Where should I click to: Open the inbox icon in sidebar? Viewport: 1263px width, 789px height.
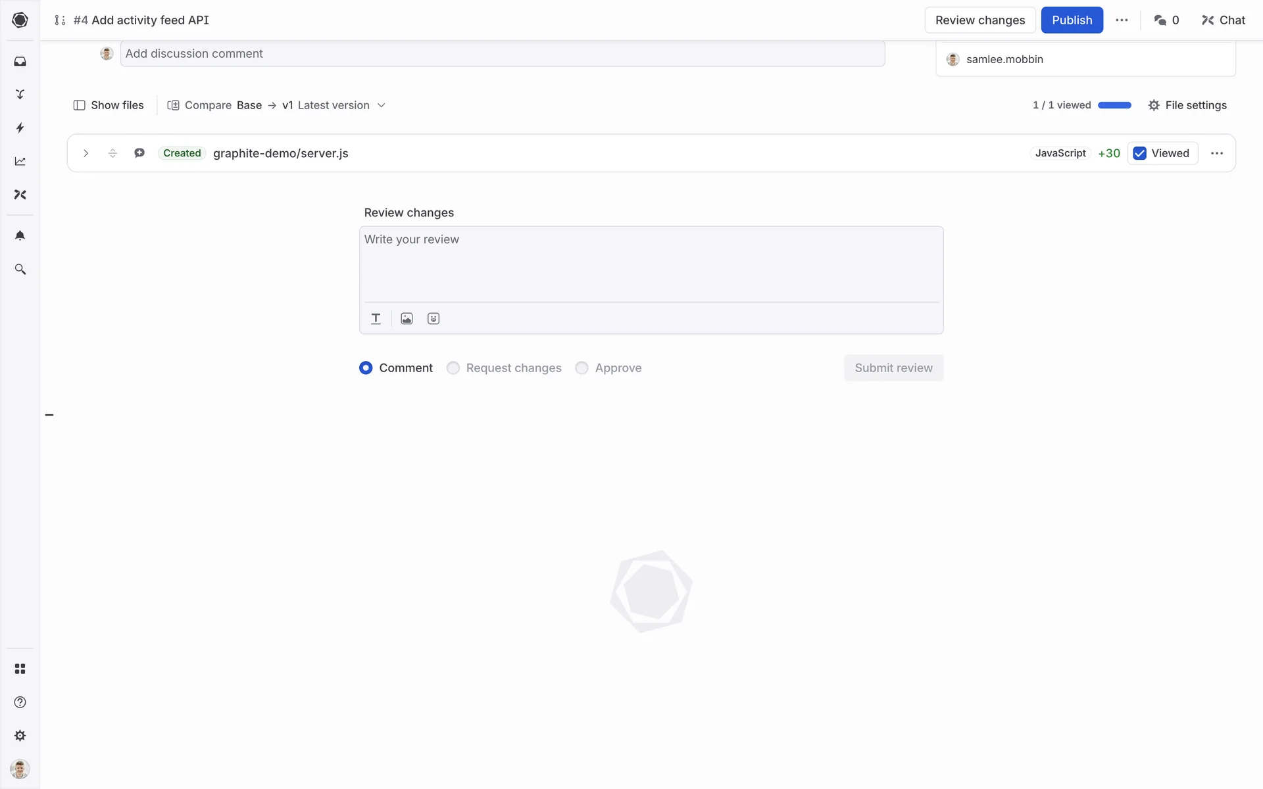20,61
